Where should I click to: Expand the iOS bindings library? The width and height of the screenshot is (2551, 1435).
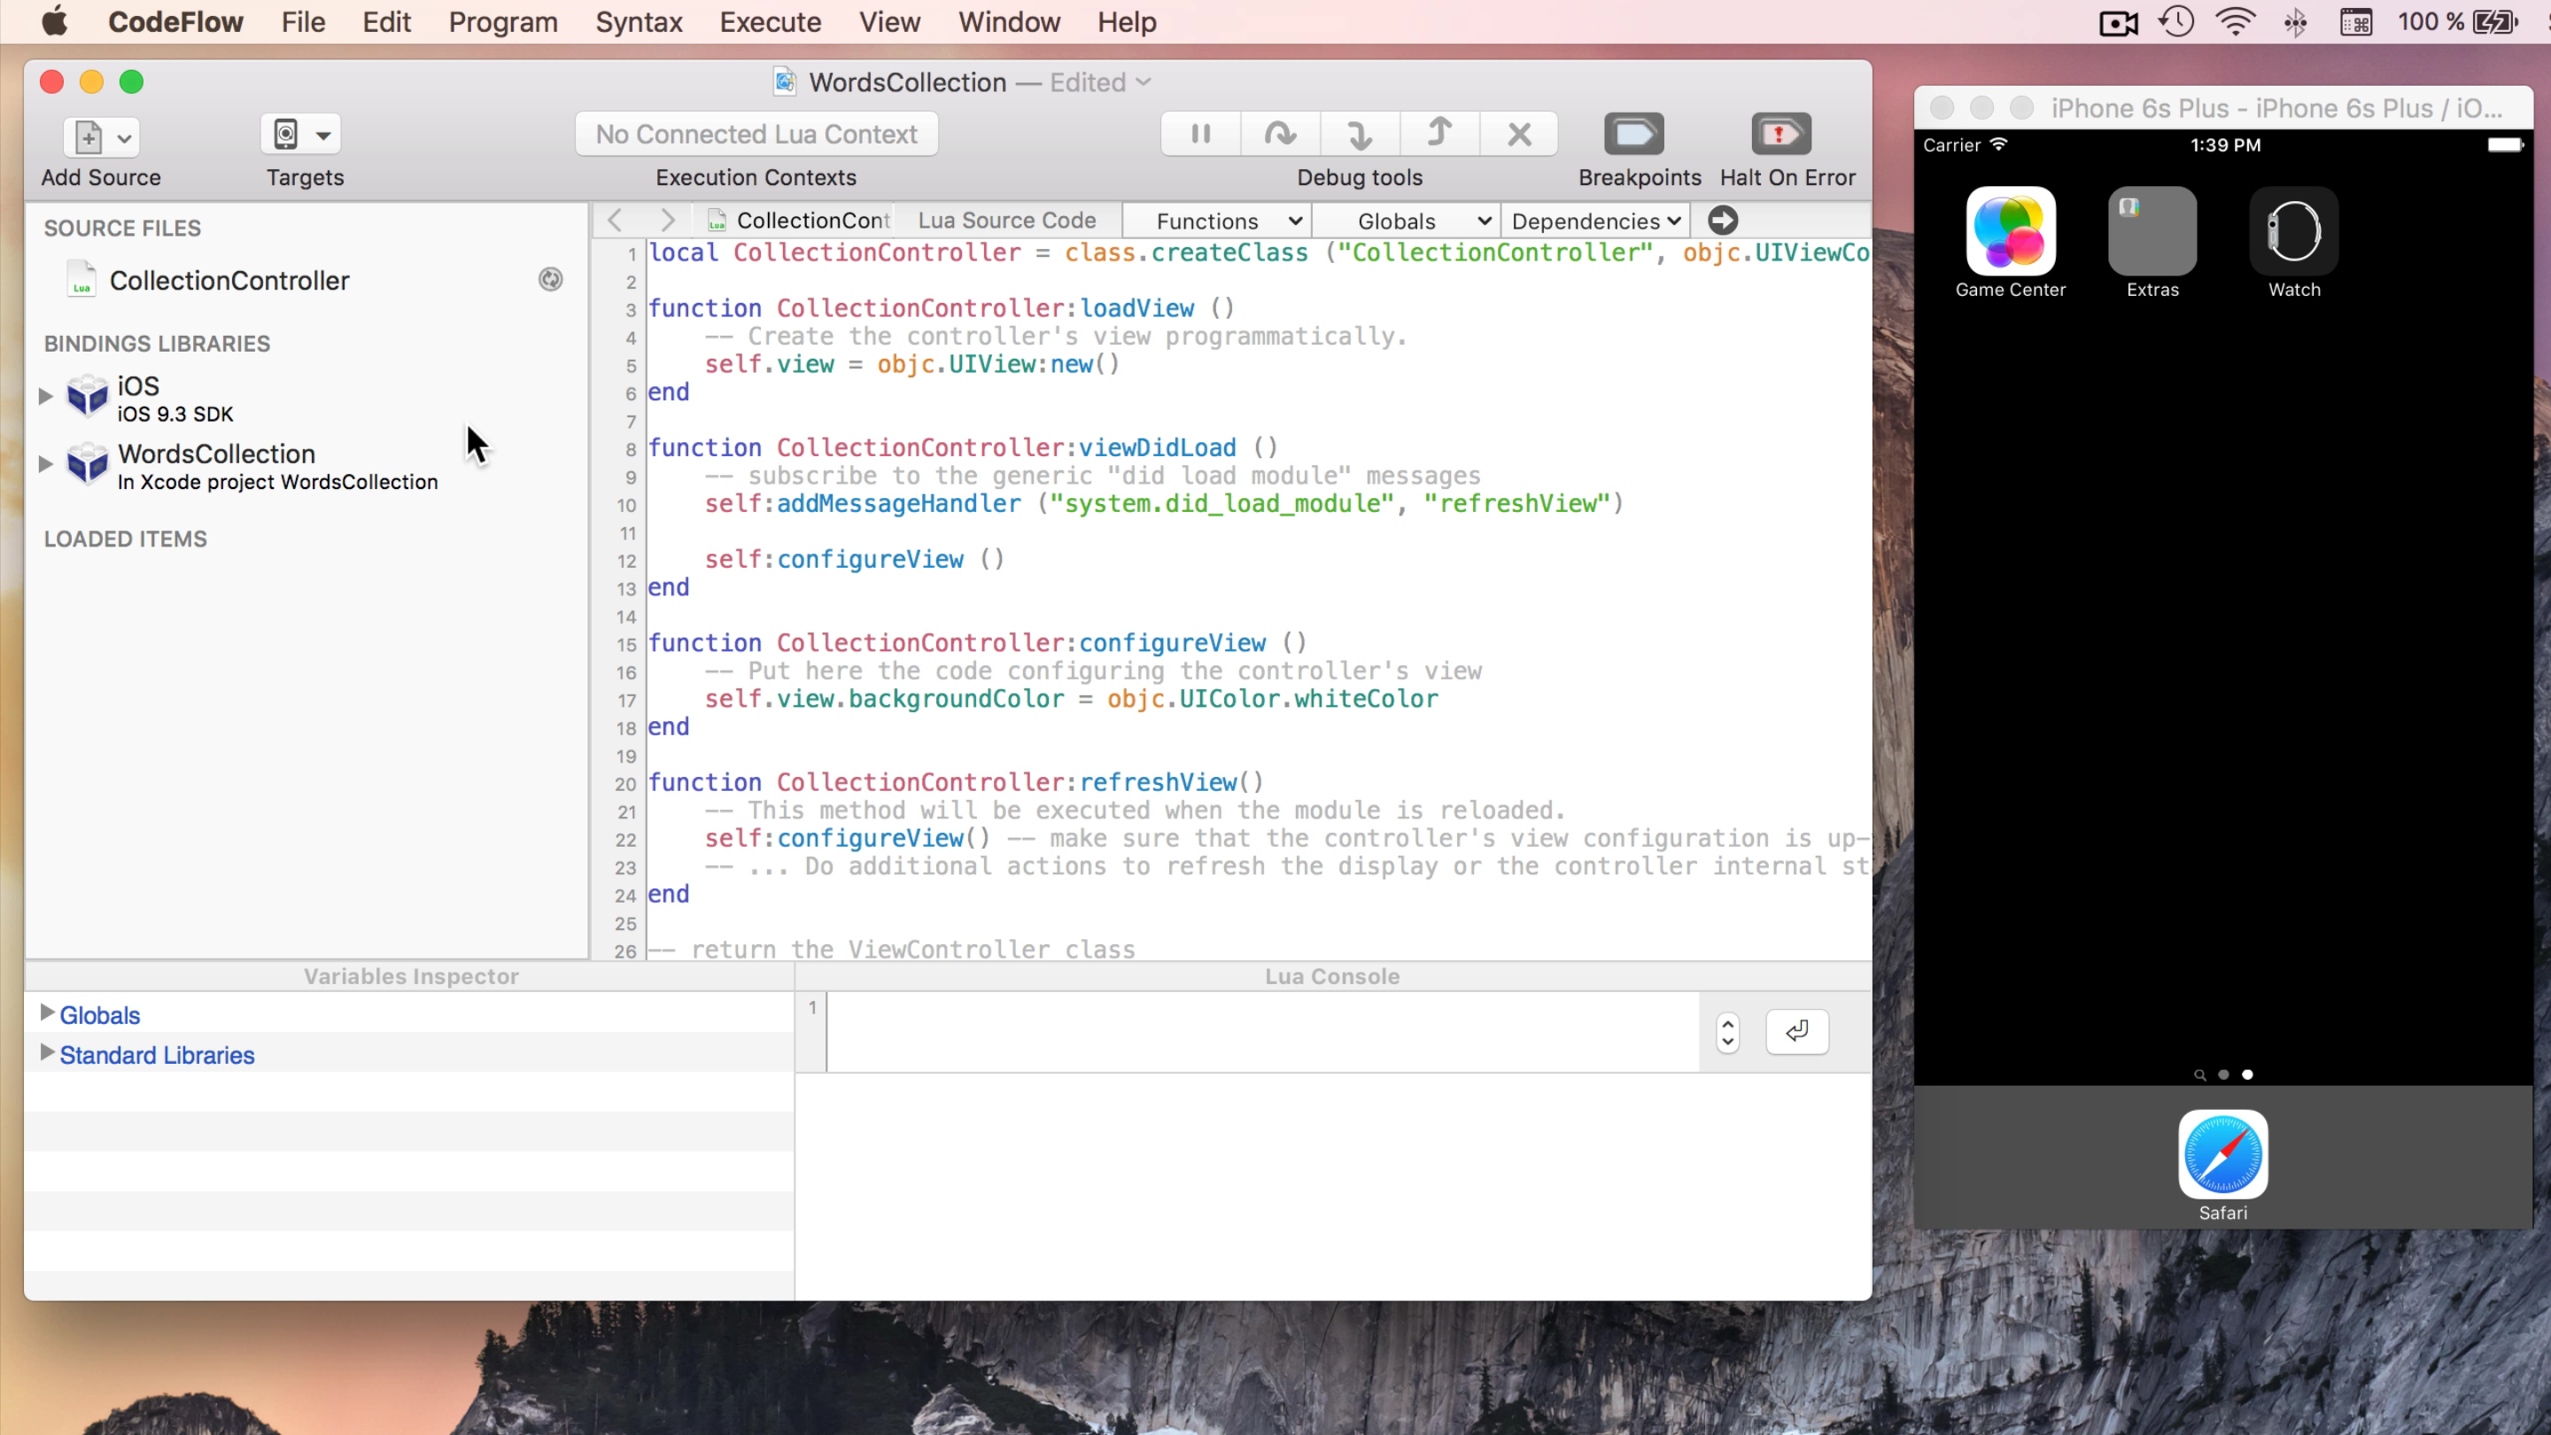point(45,396)
